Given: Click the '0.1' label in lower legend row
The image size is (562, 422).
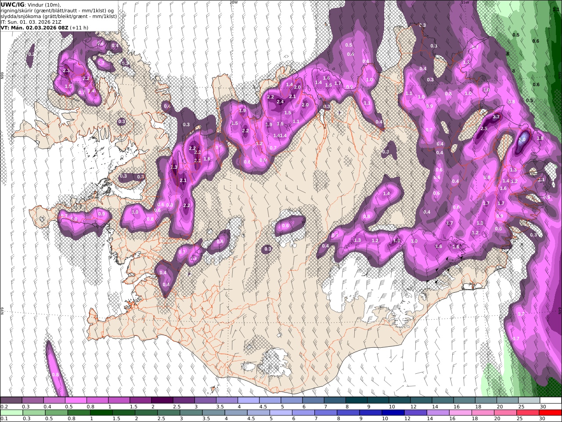Looking at the screenshot, I should [x=4, y=418].
